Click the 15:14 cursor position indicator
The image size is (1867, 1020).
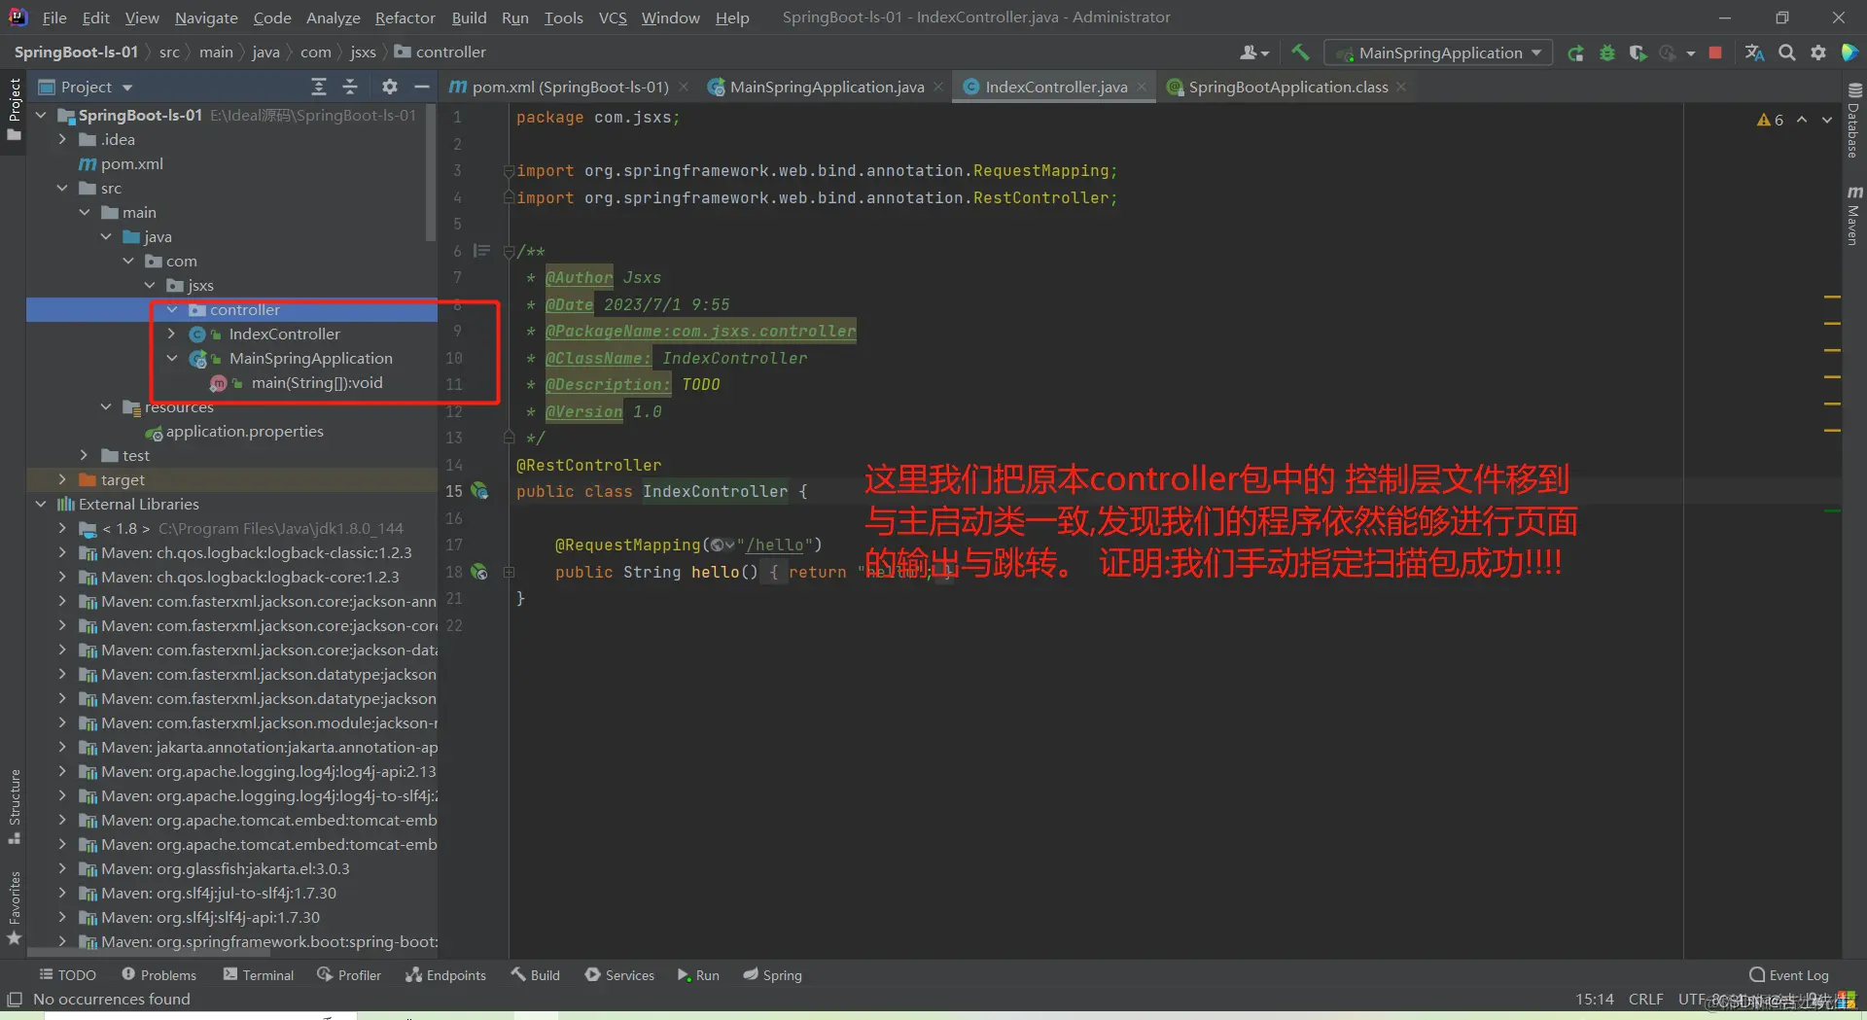click(x=1594, y=999)
